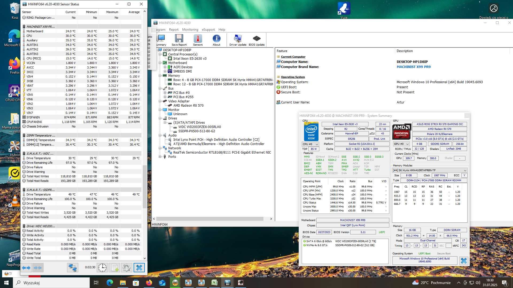Open the CPU #0 selector dropdown

(310, 144)
